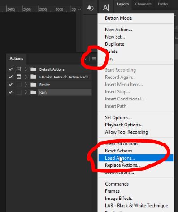This screenshot has width=178, height=212.
Task: Switch to the Layers tab
Action: [123, 4]
